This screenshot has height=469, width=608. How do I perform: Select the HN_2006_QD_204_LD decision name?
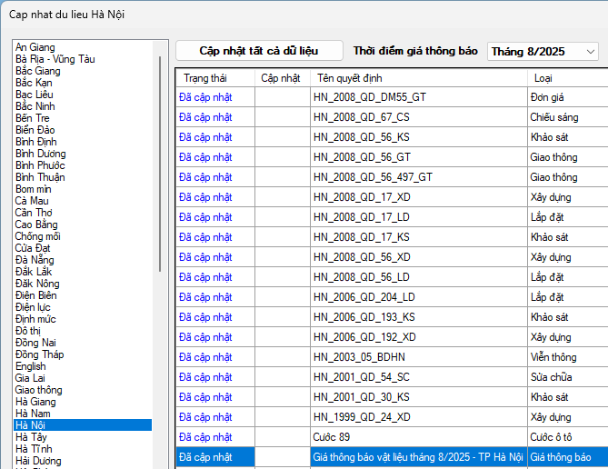[364, 297]
